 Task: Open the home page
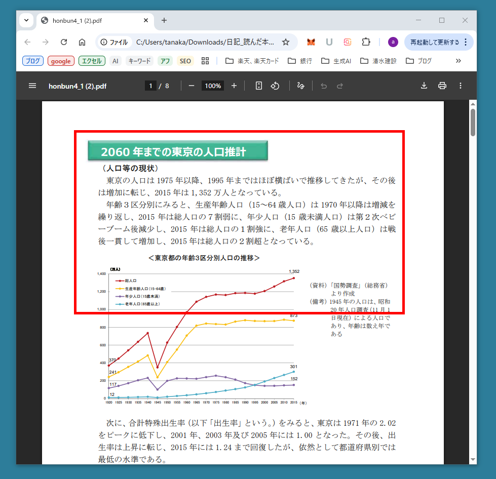[x=82, y=42]
